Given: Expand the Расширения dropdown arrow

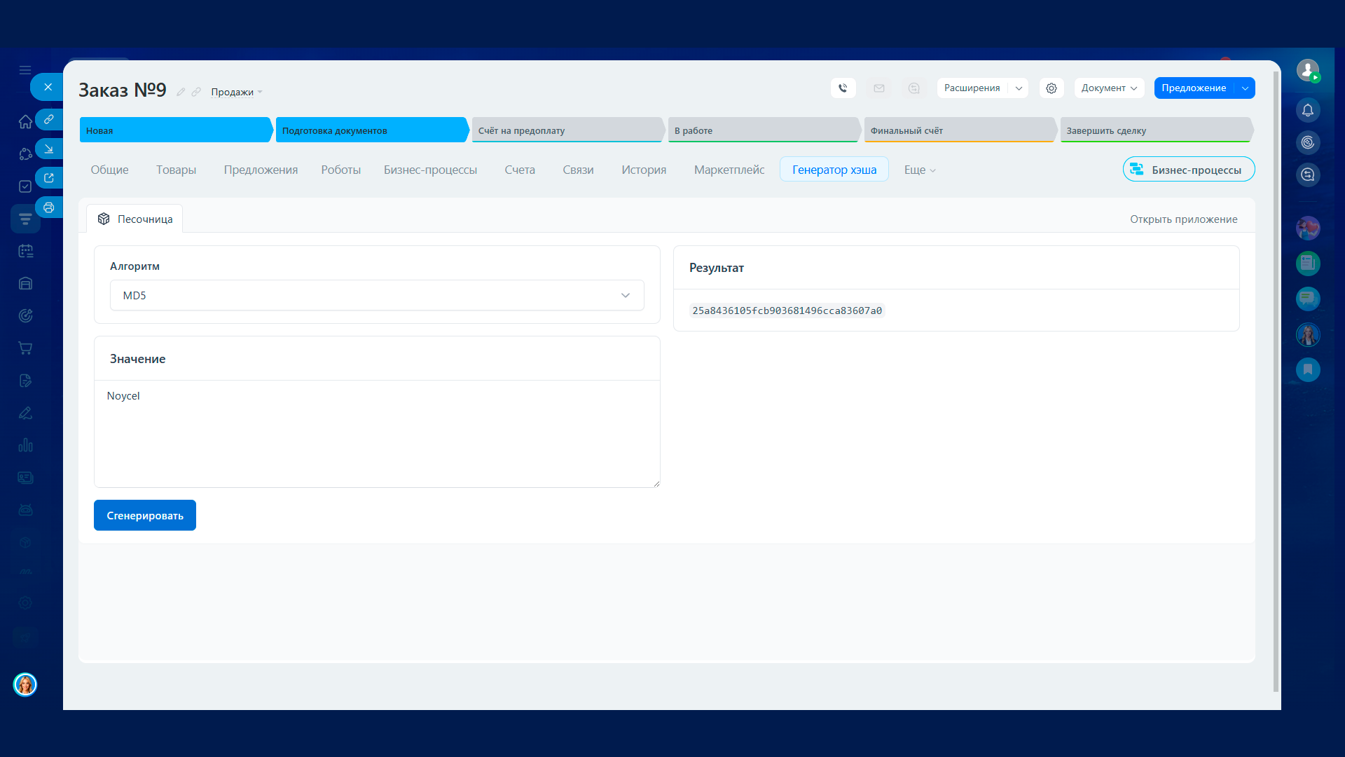Looking at the screenshot, I should point(1019,88).
